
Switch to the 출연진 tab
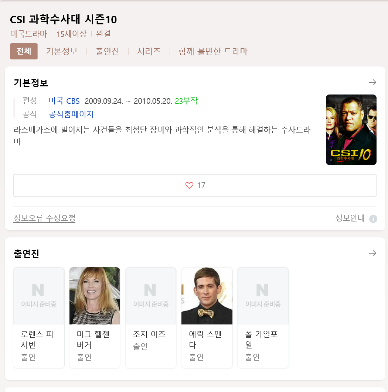point(107,51)
